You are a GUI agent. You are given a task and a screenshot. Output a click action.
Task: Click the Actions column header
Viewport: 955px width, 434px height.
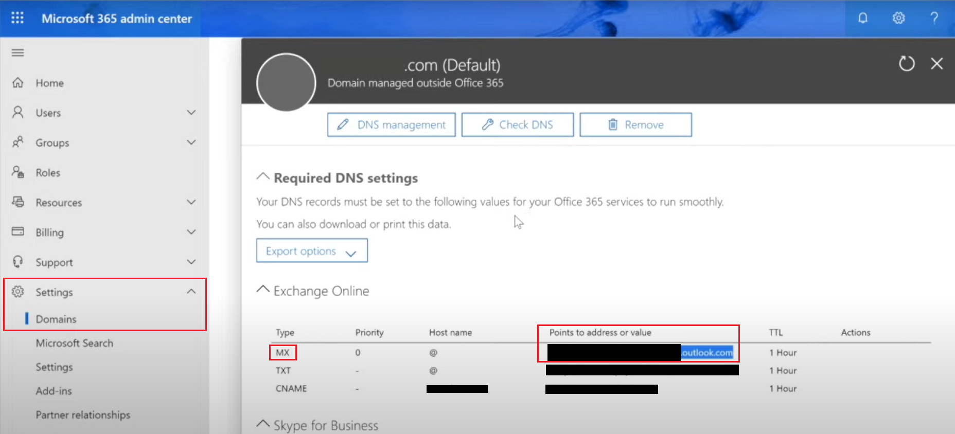coord(856,333)
